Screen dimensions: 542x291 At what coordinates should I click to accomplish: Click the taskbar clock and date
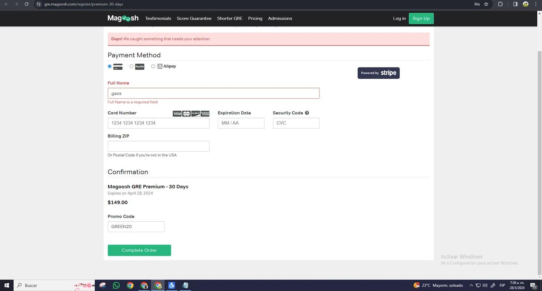[x=517, y=285]
